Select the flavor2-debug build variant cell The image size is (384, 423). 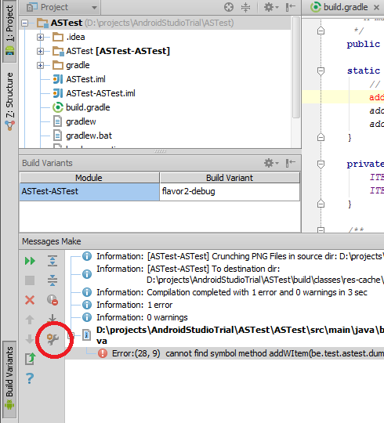tap(230, 192)
